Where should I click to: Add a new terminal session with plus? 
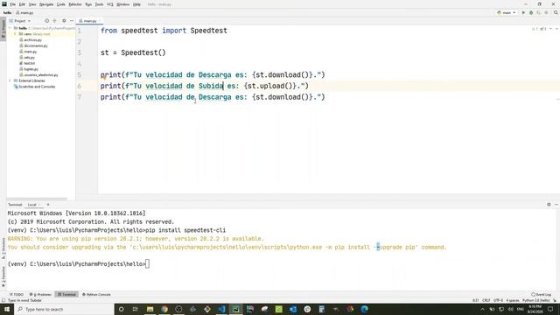pyautogui.click(x=48, y=205)
